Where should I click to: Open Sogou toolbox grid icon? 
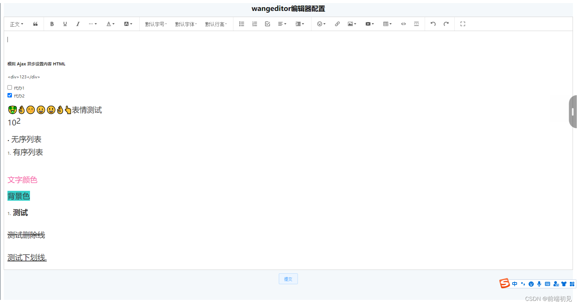tap(572, 284)
